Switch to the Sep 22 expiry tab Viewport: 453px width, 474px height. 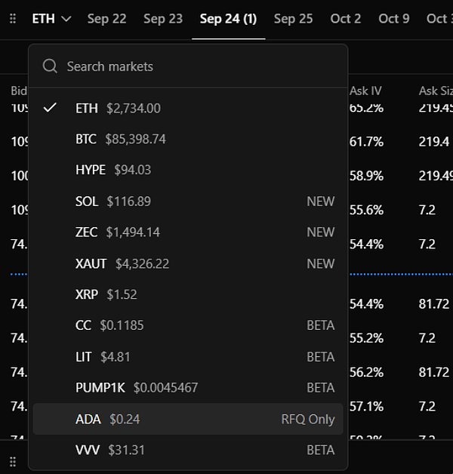coord(106,19)
